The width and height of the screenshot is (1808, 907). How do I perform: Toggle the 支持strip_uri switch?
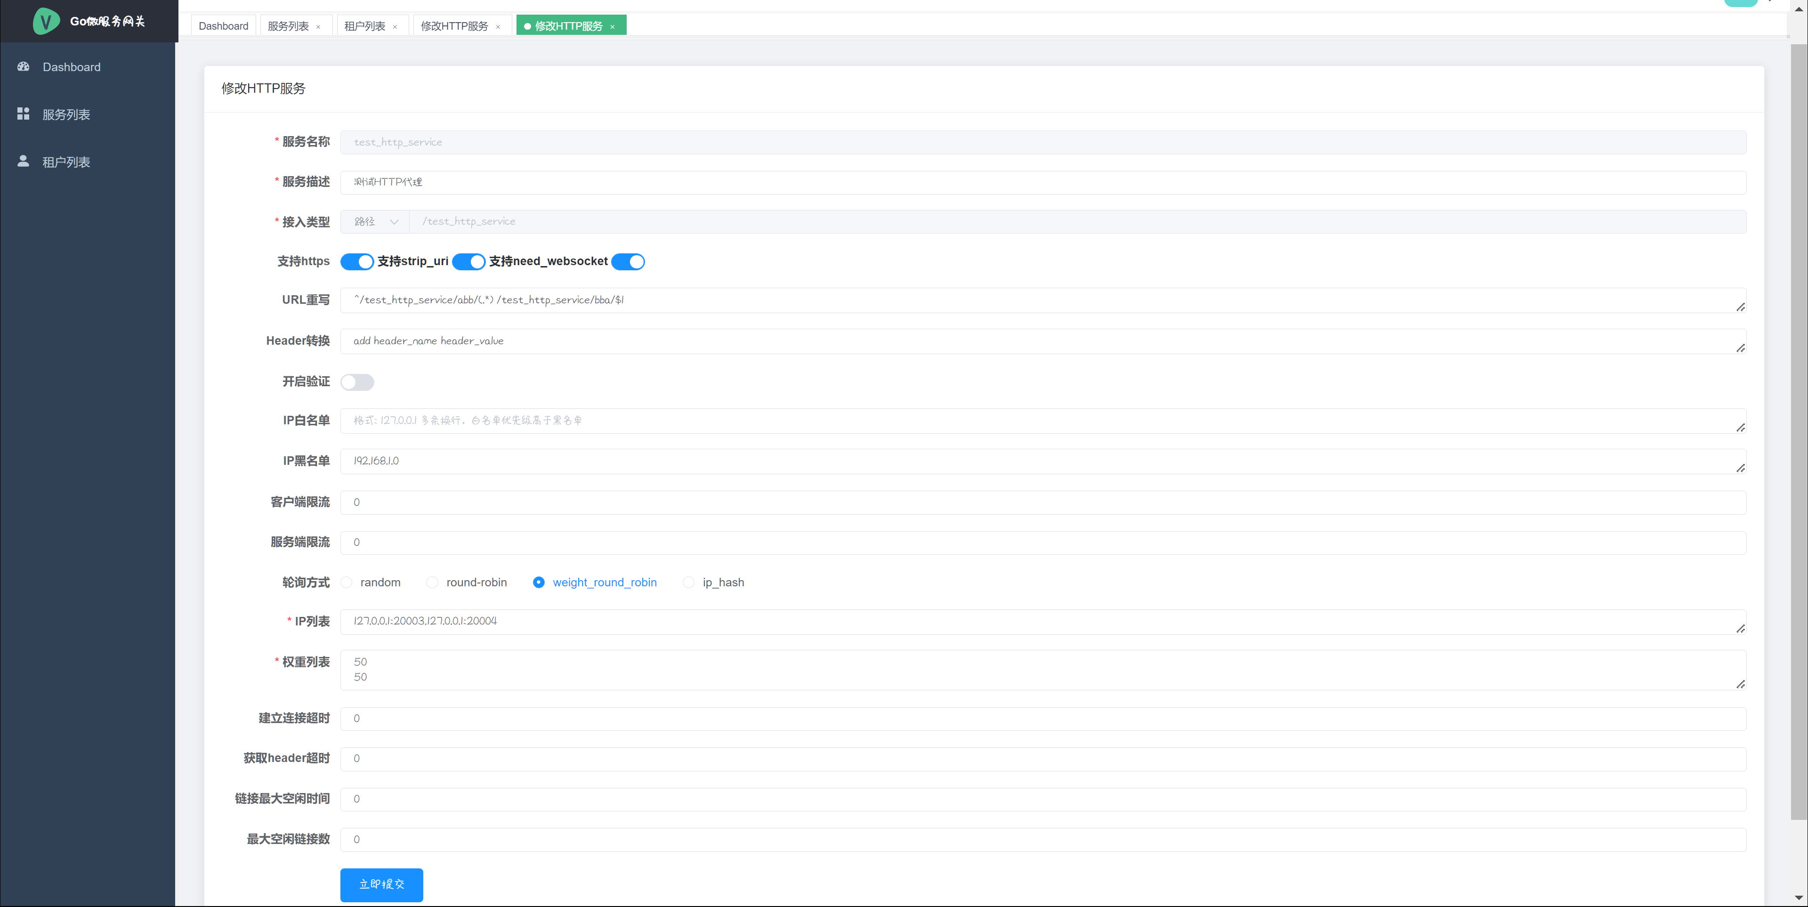(x=468, y=261)
